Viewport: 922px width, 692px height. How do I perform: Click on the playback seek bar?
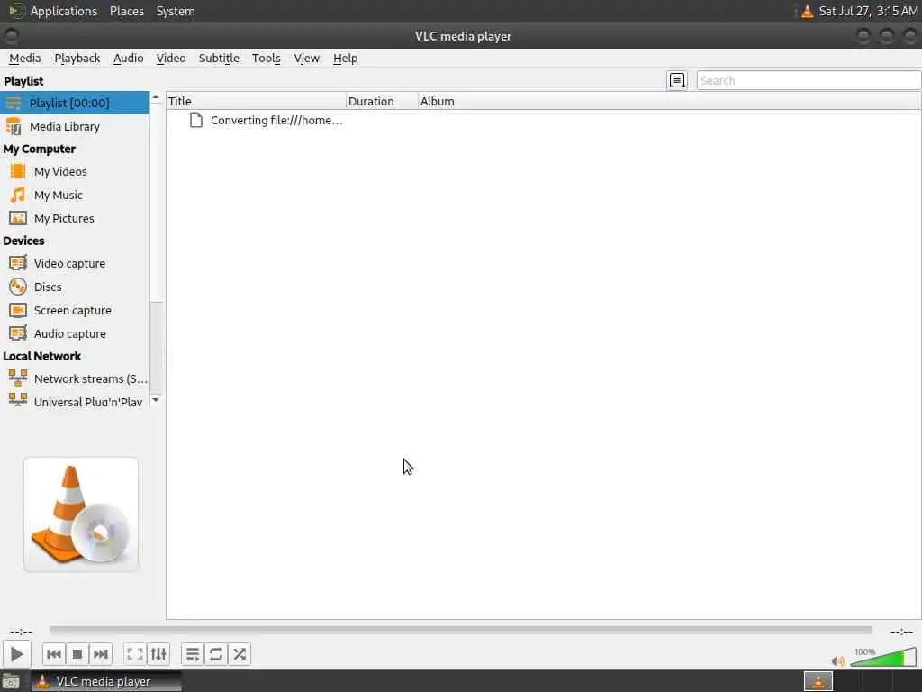pos(460,630)
